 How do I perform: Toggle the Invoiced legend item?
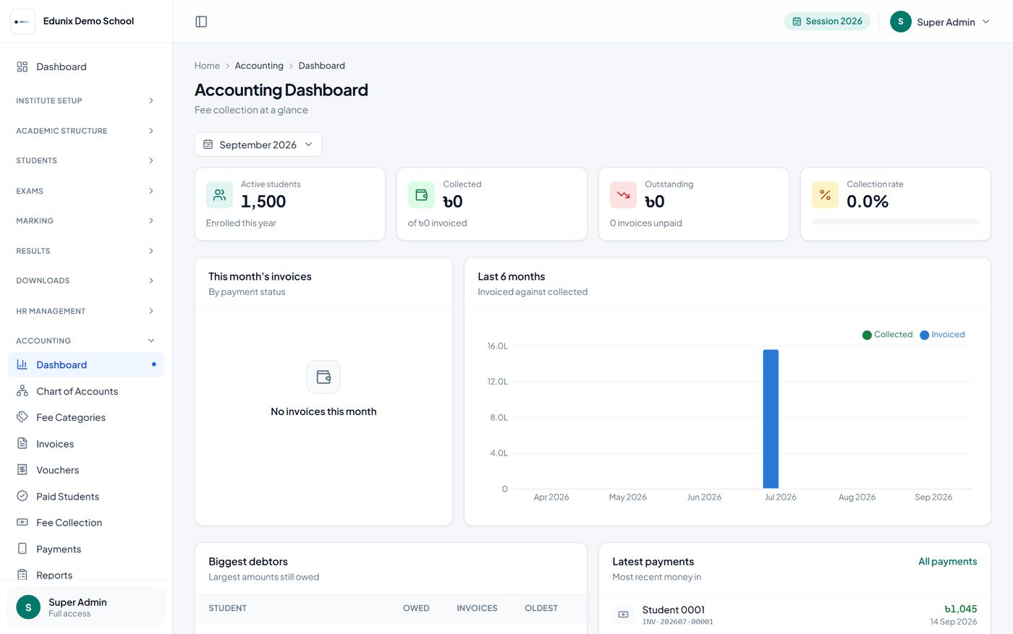point(942,335)
